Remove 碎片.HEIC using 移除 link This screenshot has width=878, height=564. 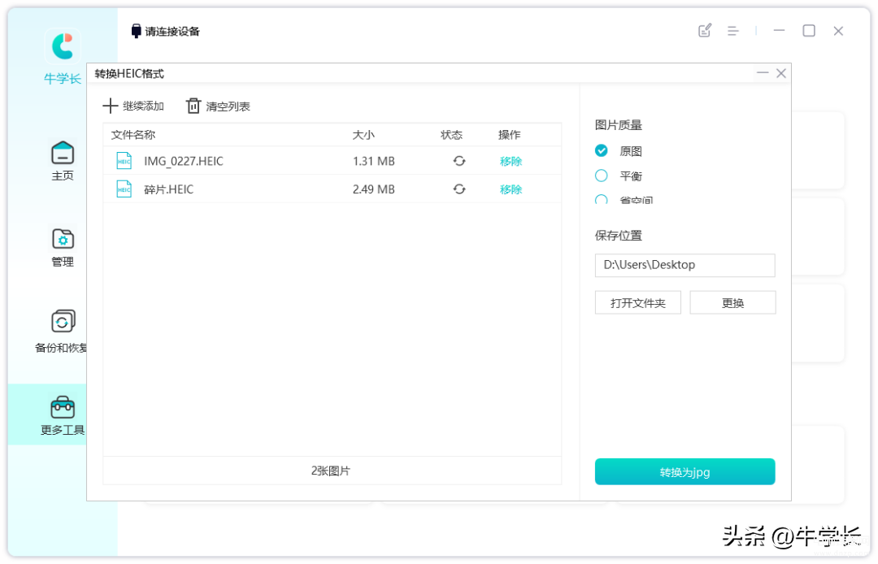(x=511, y=189)
